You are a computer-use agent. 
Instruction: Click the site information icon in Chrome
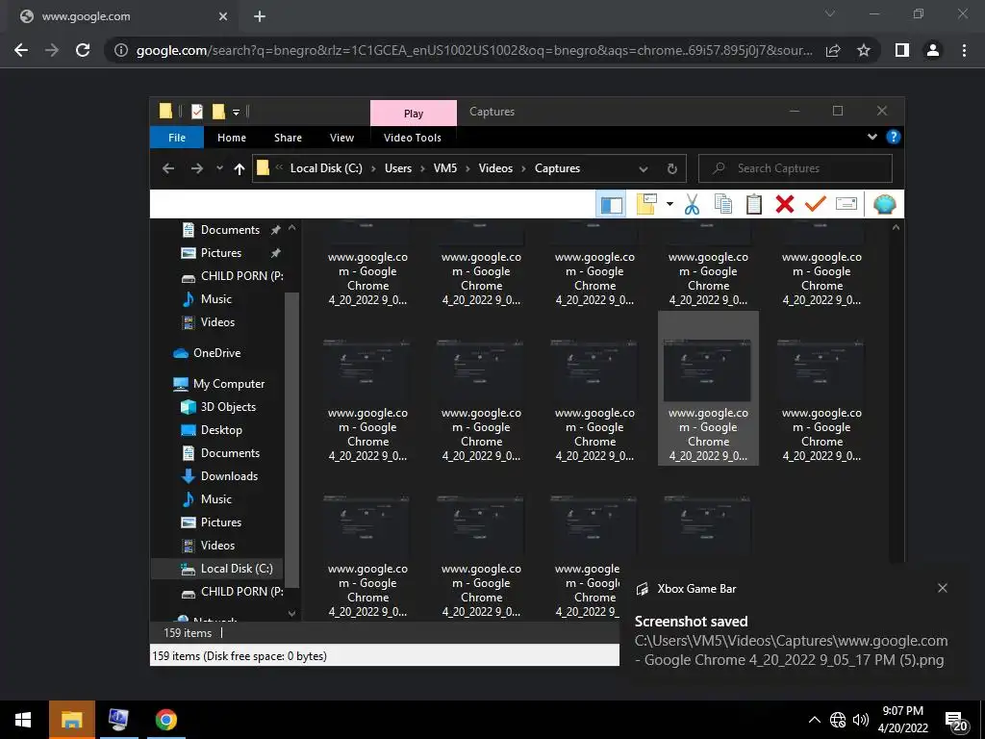[120, 50]
